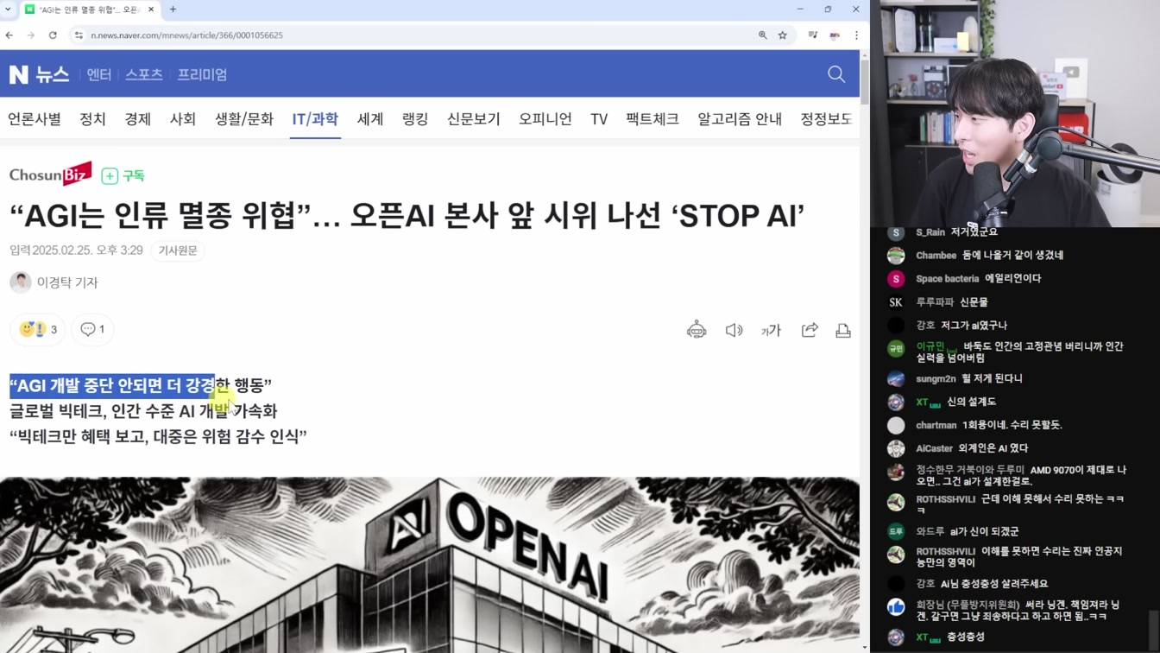Click the article headline about STOP AI
This screenshot has width=1160, height=653.
pyautogui.click(x=407, y=215)
